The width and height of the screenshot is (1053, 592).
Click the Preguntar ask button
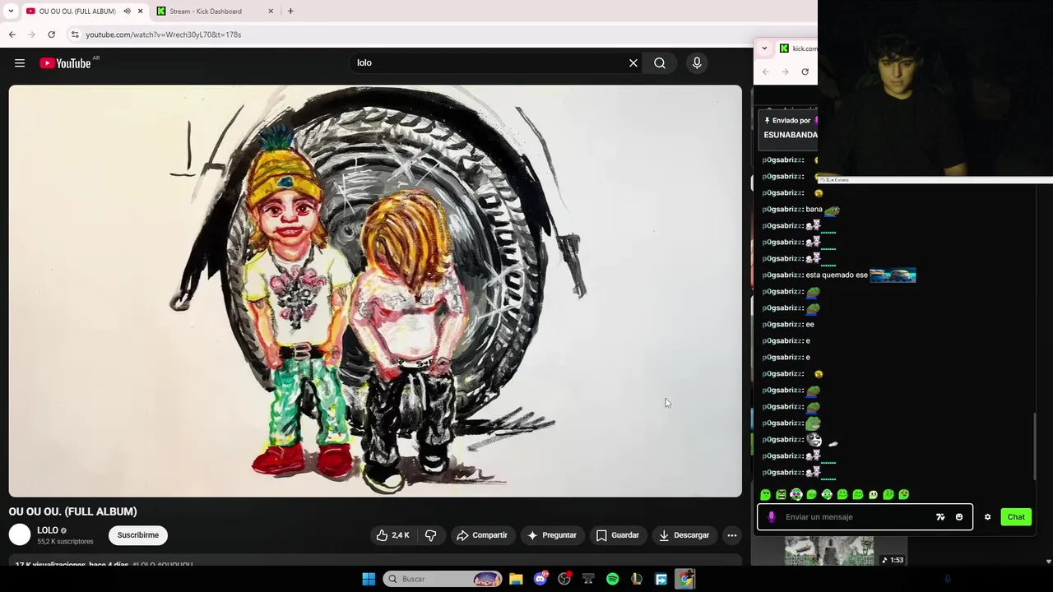point(551,535)
